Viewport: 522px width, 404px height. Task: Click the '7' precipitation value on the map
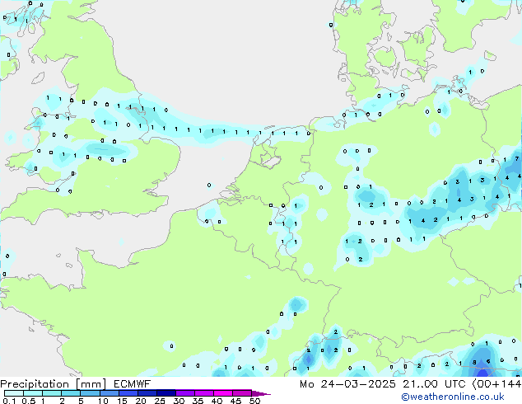517,159
